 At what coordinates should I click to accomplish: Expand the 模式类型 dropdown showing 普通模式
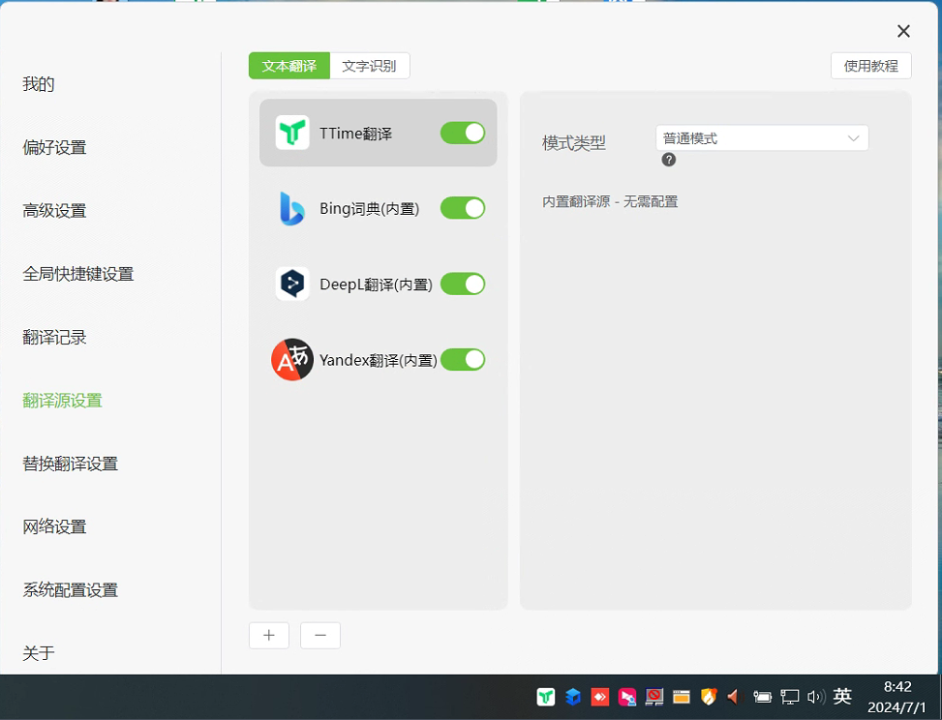(762, 138)
